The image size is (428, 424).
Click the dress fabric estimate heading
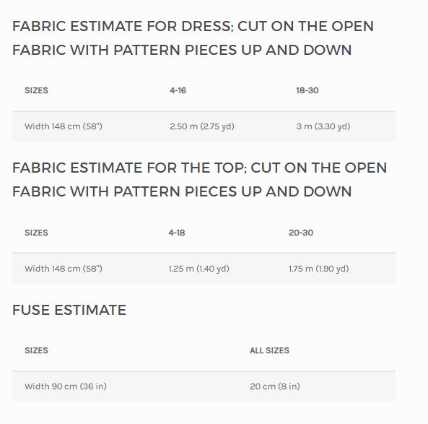pos(193,38)
